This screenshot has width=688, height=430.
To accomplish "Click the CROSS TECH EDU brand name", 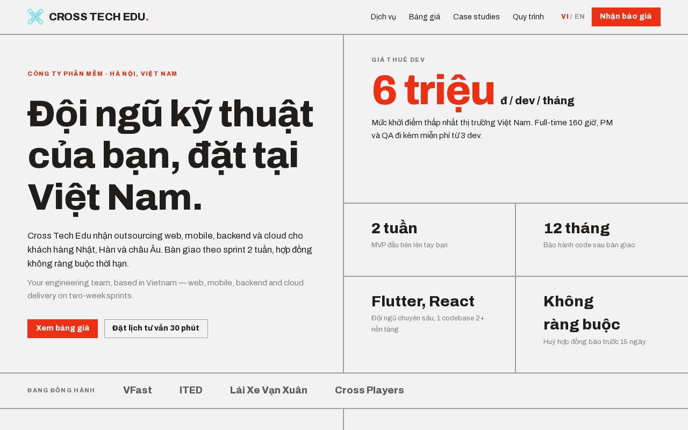I will click(x=98, y=17).
